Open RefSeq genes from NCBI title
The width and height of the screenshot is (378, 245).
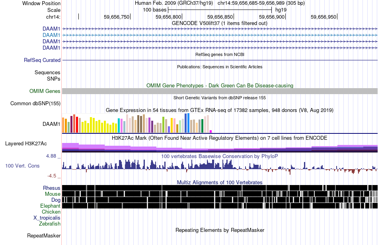coord(220,55)
